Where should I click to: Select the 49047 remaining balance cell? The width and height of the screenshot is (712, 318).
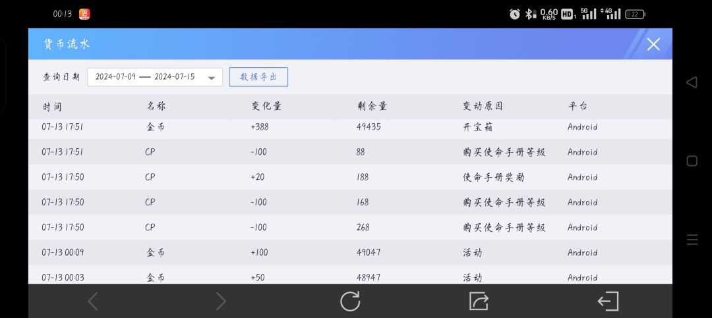tap(369, 252)
